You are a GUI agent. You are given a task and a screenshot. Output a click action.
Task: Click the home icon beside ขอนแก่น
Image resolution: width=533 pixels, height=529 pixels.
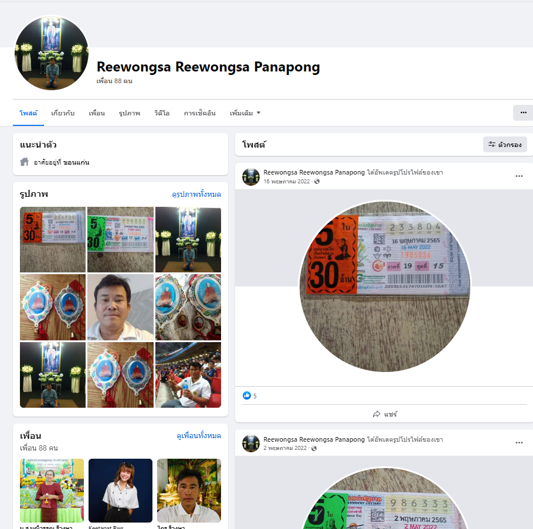coord(25,162)
